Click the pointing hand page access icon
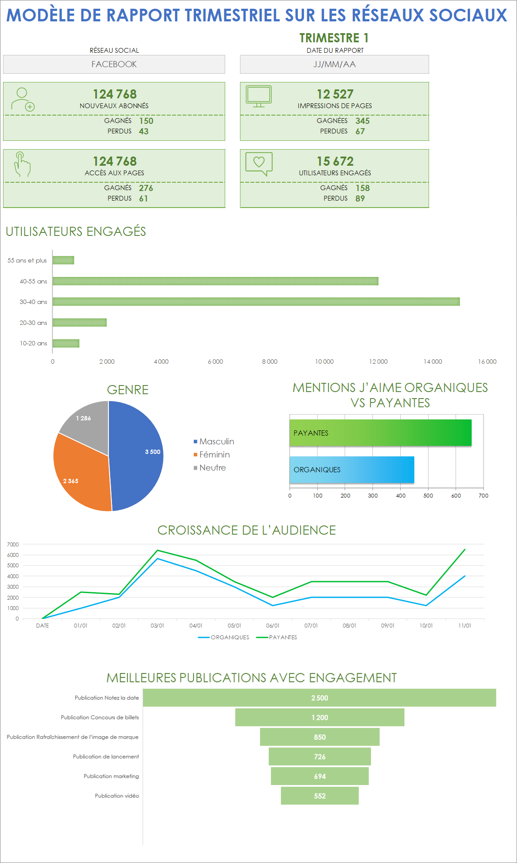 click(x=22, y=164)
